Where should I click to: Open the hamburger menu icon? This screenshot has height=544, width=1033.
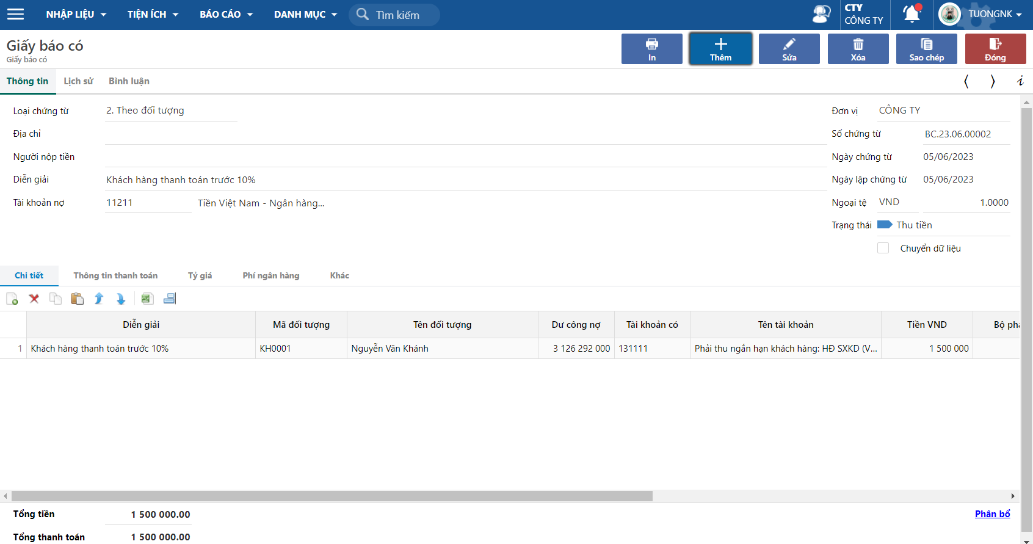(x=15, y=14)
